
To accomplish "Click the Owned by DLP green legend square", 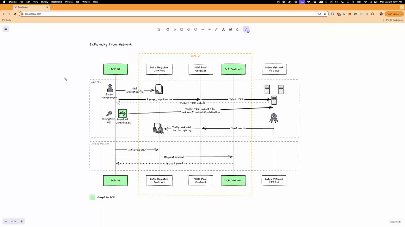I will (92, 197).
